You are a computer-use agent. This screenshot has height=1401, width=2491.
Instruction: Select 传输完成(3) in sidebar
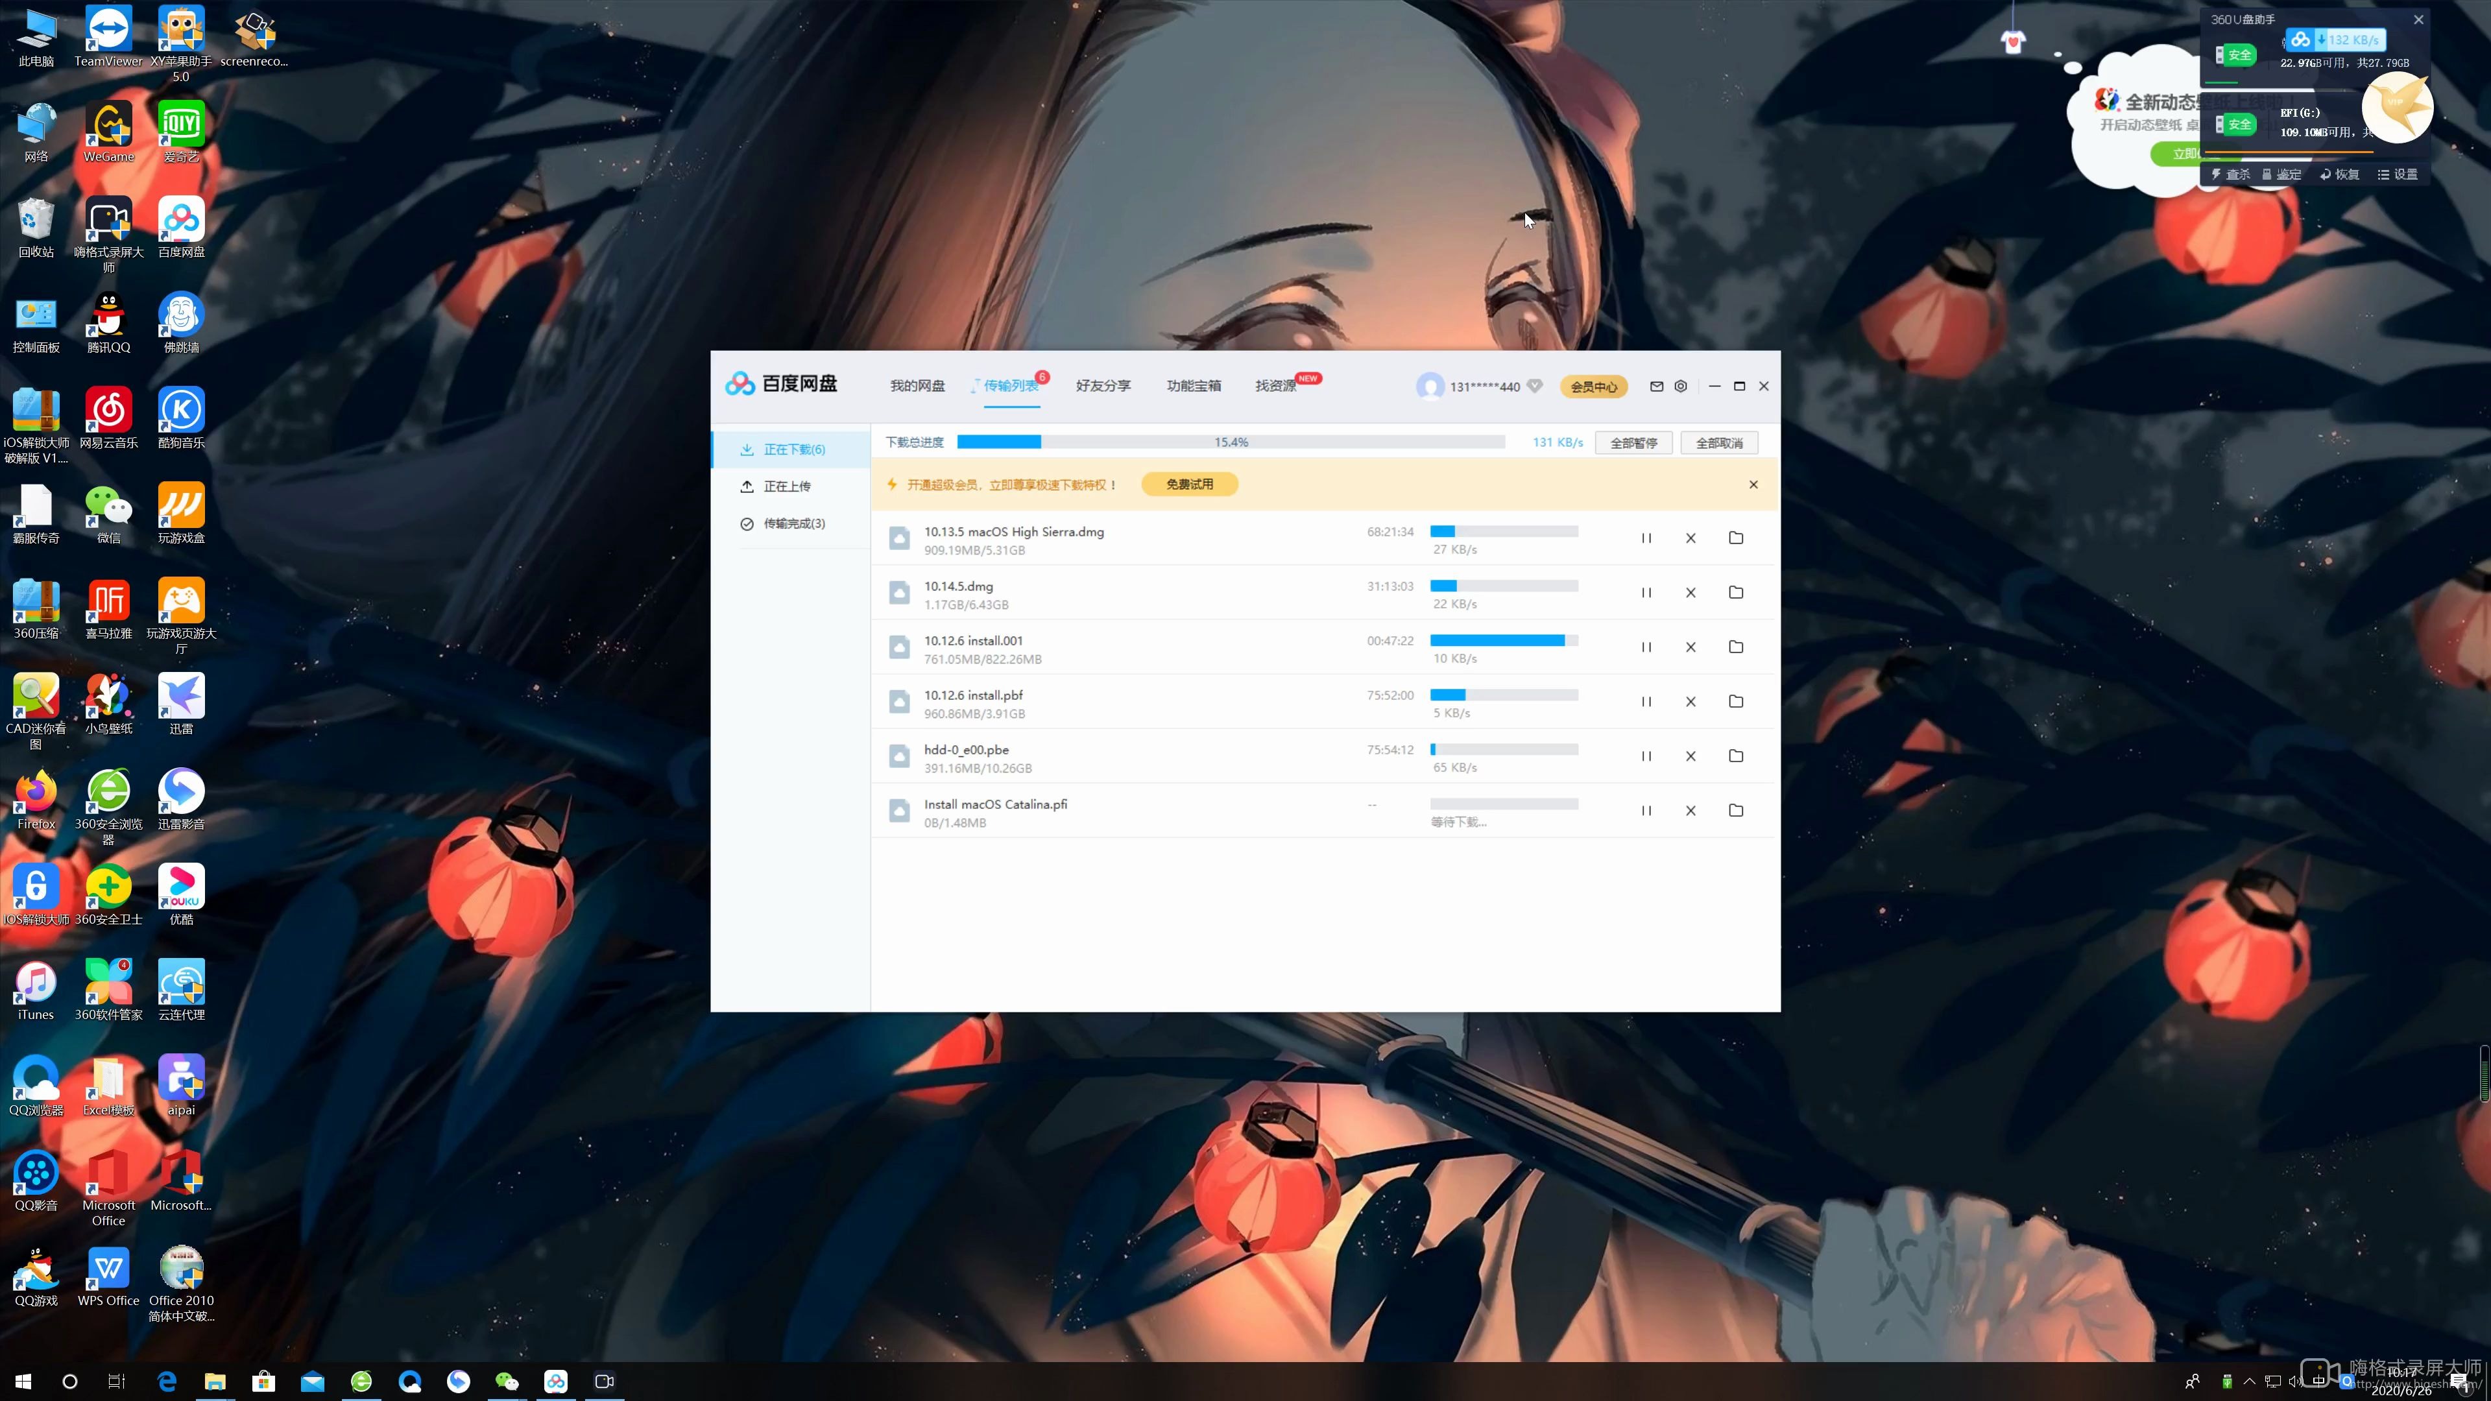click(791, 524)
